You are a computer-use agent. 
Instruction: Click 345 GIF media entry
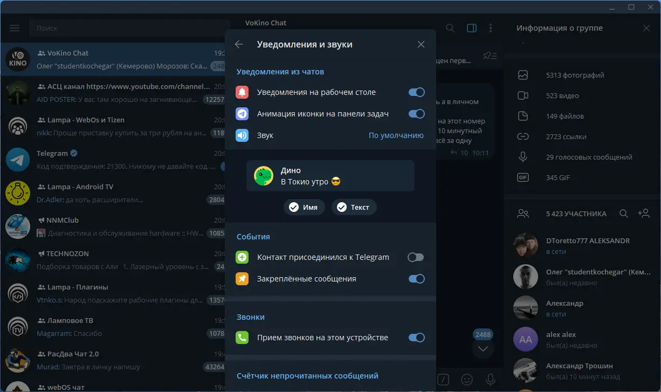(x=582, y=178)
